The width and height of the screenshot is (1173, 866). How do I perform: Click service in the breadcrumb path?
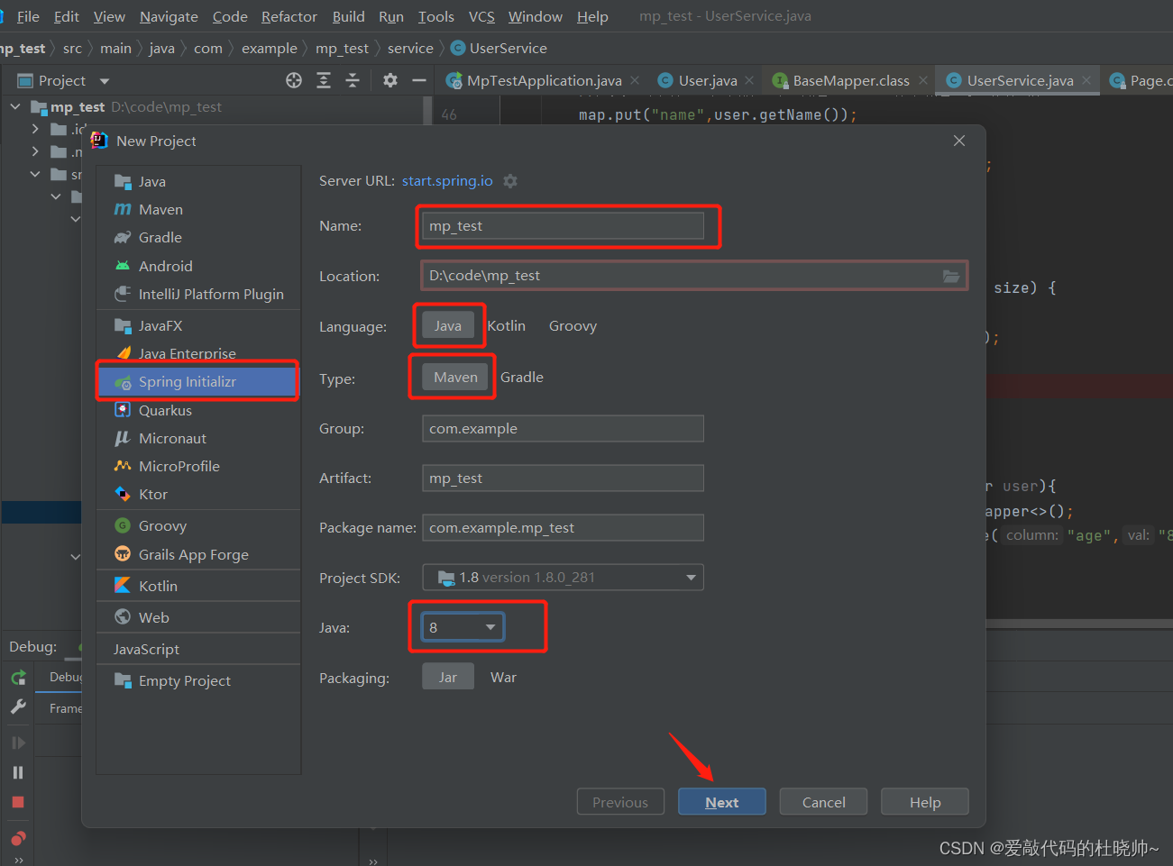[410, 48]
